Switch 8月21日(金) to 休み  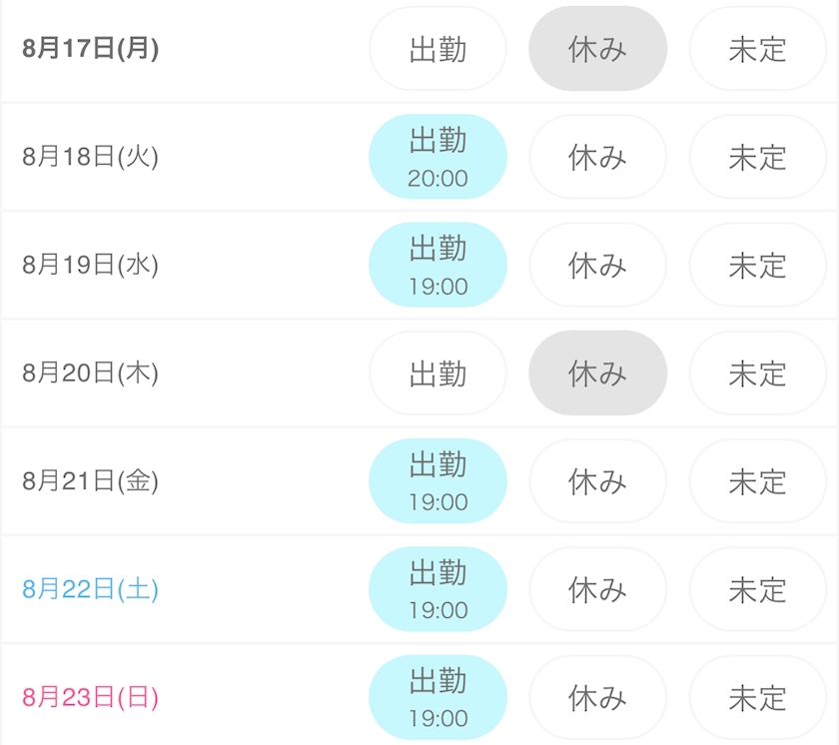(597, 480)
